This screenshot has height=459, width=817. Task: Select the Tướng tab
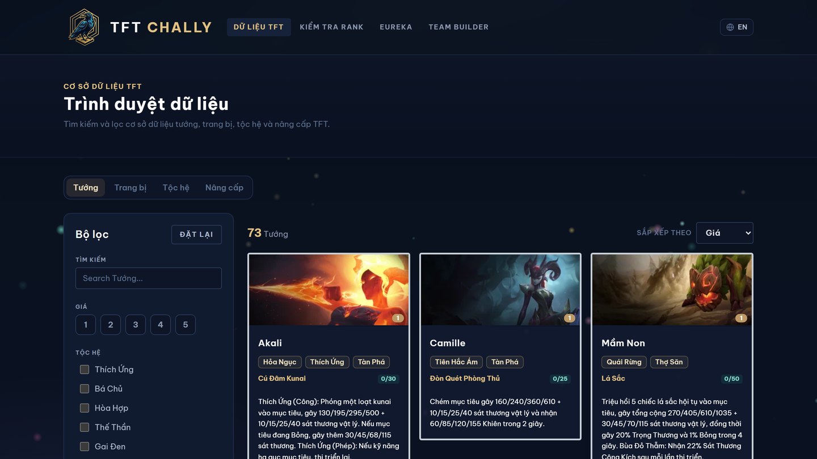86,188
